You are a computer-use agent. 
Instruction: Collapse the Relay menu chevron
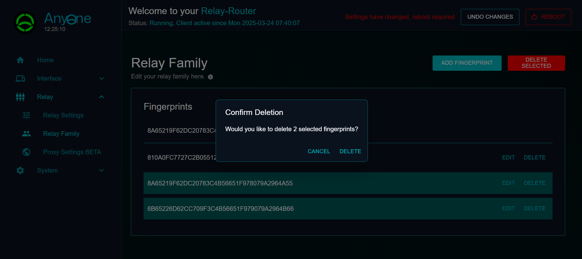pyautogui.click(x=102, y=97)
